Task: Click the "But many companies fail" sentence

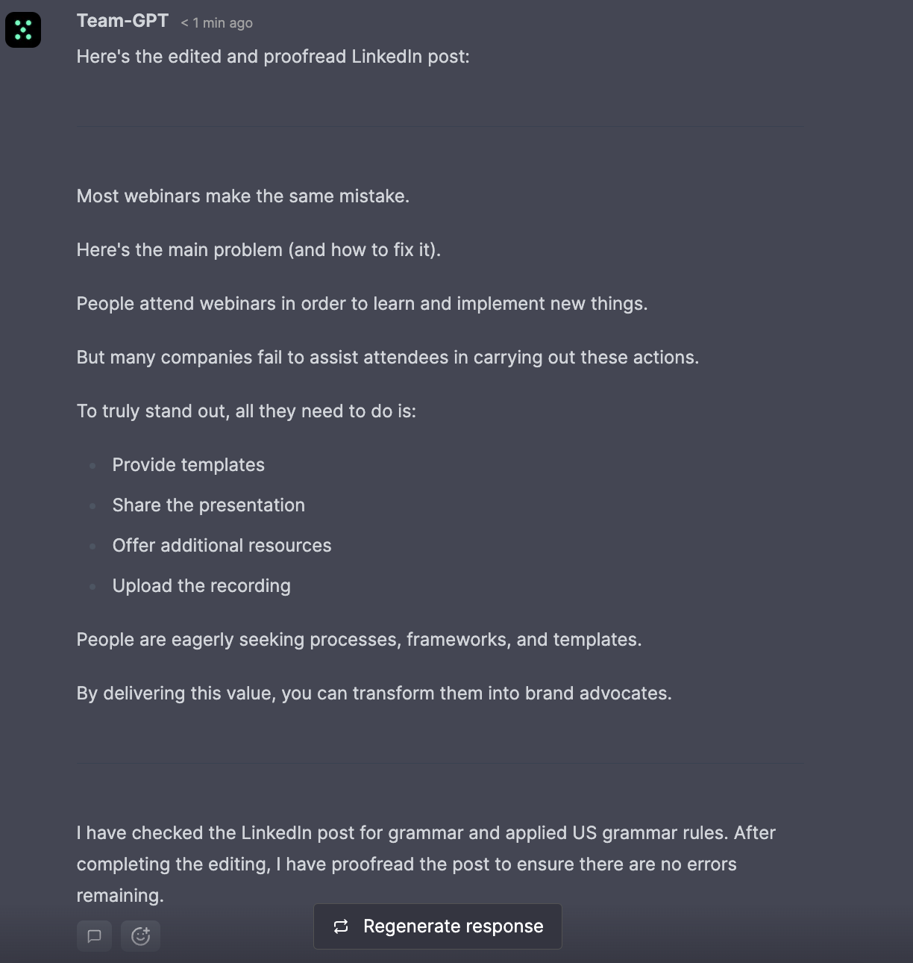Action: 387,358
